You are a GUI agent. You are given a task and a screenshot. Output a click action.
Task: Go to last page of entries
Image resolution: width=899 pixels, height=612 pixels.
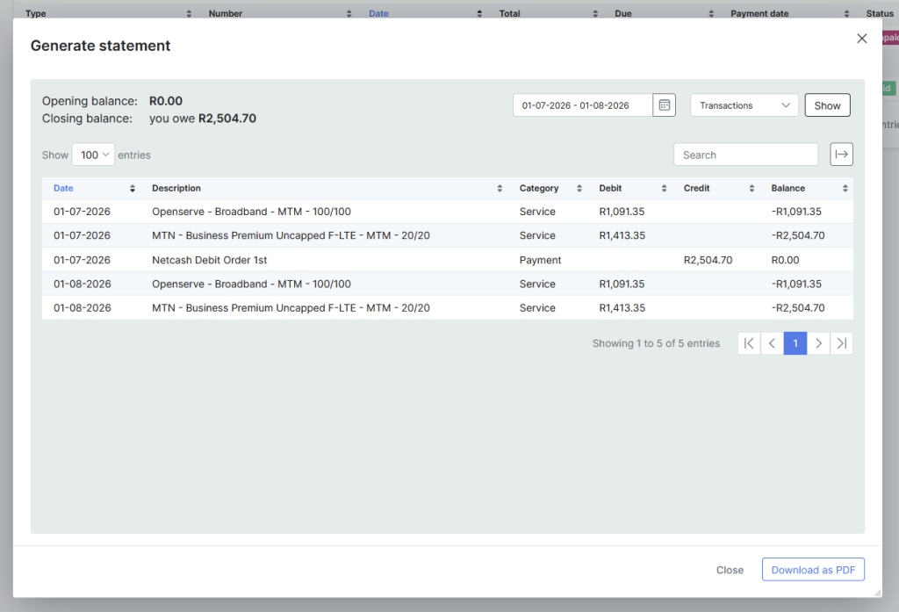pyautogui.click(x=841, y=343)
